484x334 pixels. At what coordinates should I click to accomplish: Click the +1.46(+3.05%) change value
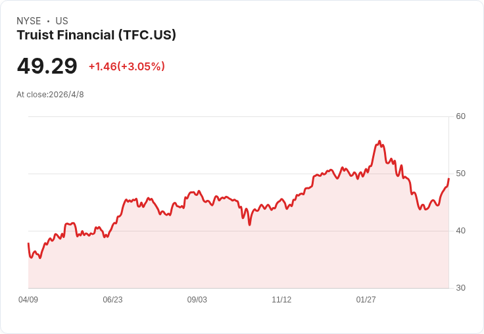click(x=127, y=66)
